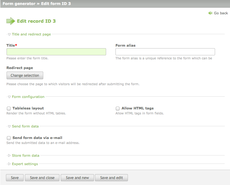Click the green Go back arrow icon
Image resolution: width=230 pixels, height=185 pixels.
[210, 13]
